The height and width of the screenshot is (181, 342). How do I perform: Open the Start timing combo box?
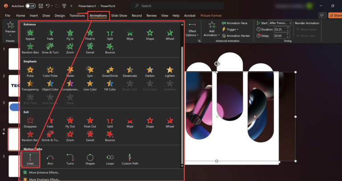(280, 23)
